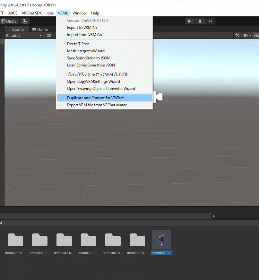
Task: Close the VRM0 menu
Action: tap(63, 13)
